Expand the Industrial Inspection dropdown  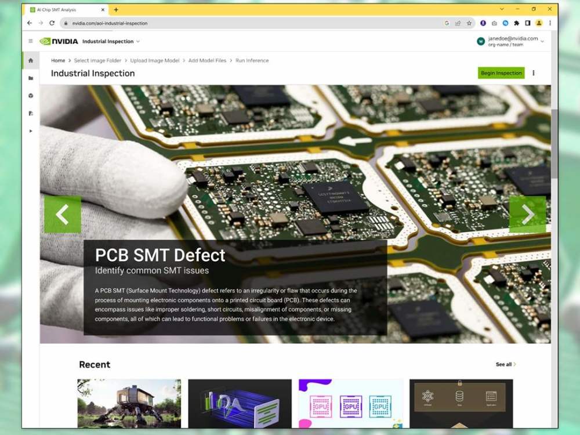pos(138,41)
